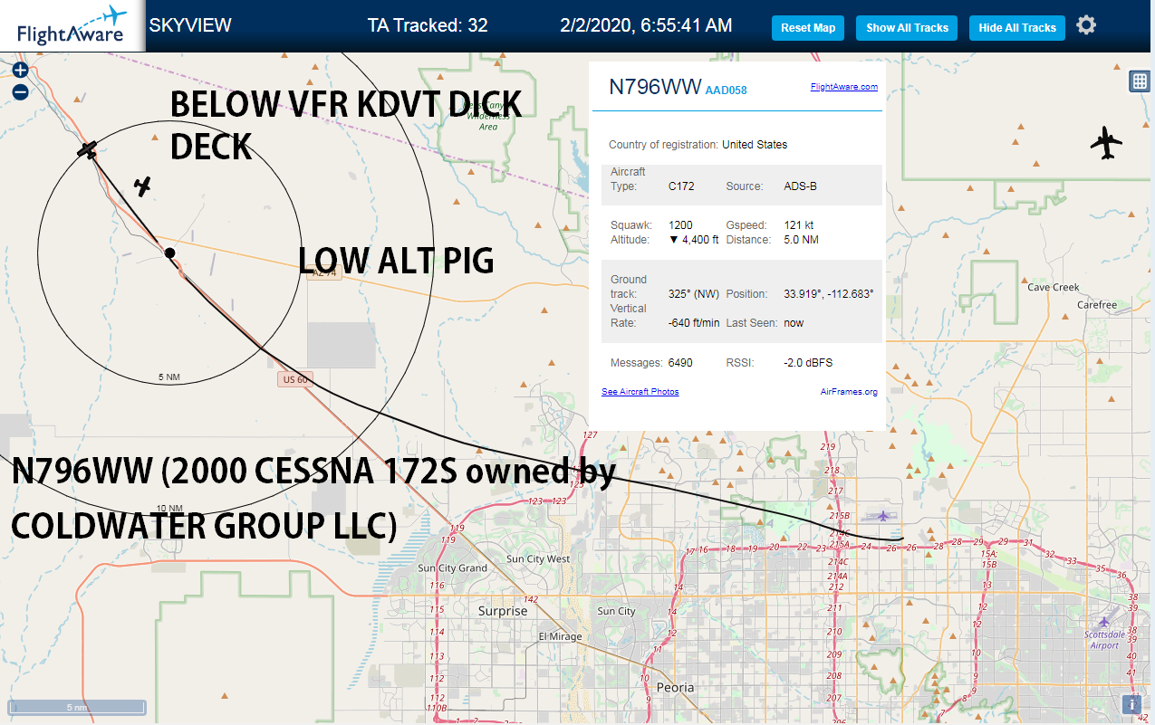This screenshot has height=725, width=1155.
Task: Open map attribution info icon
Action: 1131,704
